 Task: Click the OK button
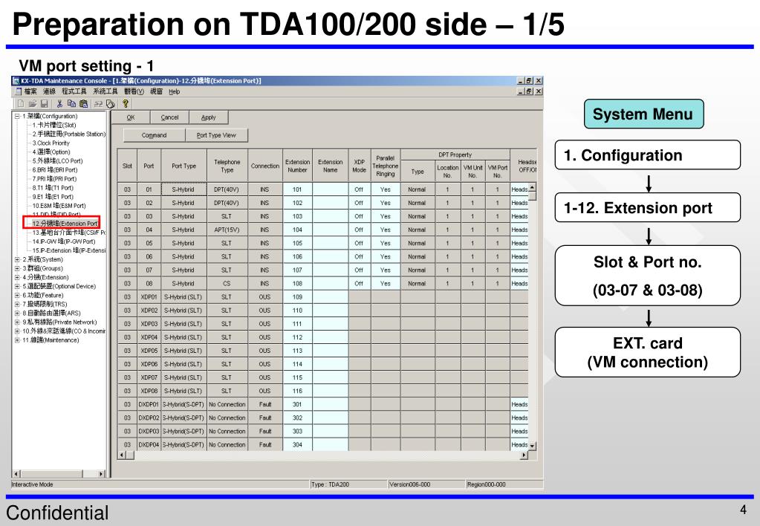[x=131, y=117]
